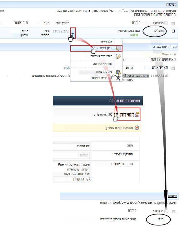Click the clock icon in the yellow notice bar
180x227 pixels.
pyautogui.click(x=137, y=128)
